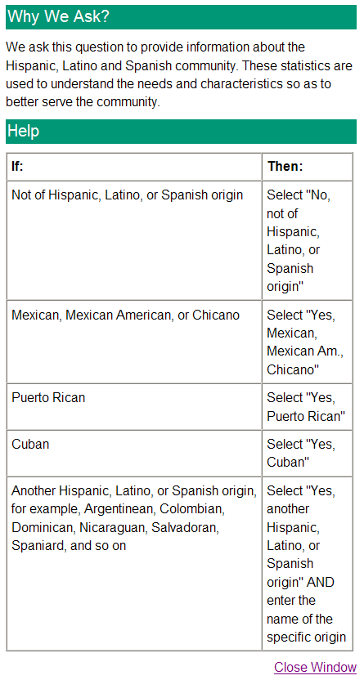Click the "We ask this question" explanation paragraph
364x680 pixels.
(x=179, y=74)
